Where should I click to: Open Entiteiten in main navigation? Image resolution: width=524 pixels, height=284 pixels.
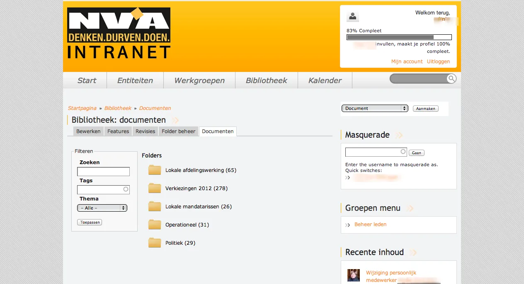tap(135, 81)
